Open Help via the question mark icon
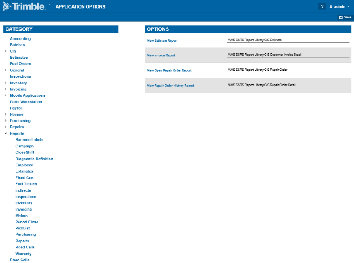 322,6
